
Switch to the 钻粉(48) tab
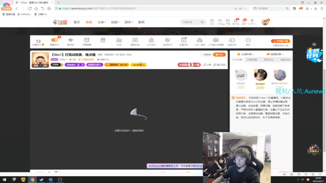(x=285, y=60)
